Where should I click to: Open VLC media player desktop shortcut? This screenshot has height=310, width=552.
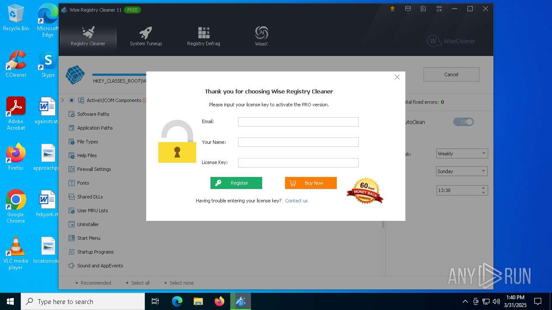pyautogui.click(x=16, y=253)
